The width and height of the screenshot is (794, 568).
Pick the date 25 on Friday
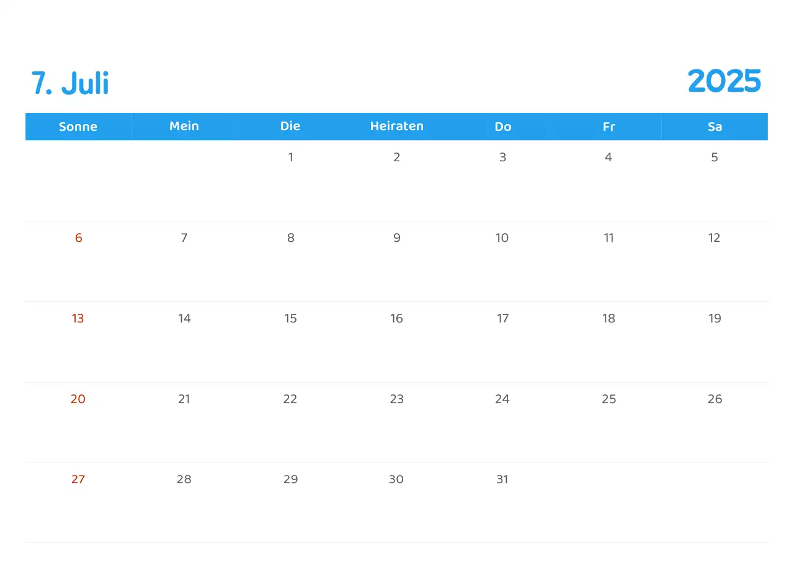pos(609,399)
